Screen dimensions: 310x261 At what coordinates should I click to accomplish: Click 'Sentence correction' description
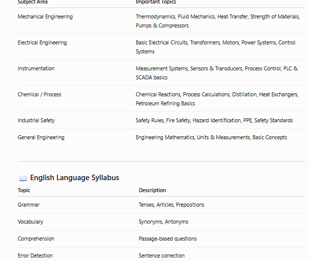point(161,256)
